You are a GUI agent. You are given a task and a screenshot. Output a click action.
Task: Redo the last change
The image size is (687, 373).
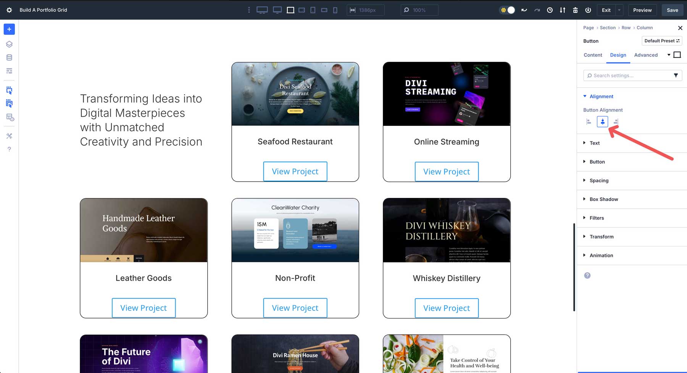pos(537,10)
